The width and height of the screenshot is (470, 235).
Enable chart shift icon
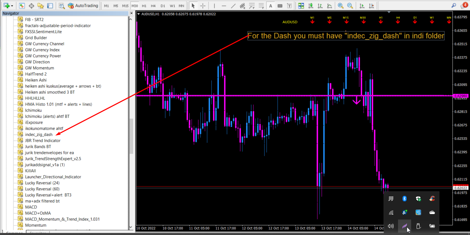tap(371, 5)
